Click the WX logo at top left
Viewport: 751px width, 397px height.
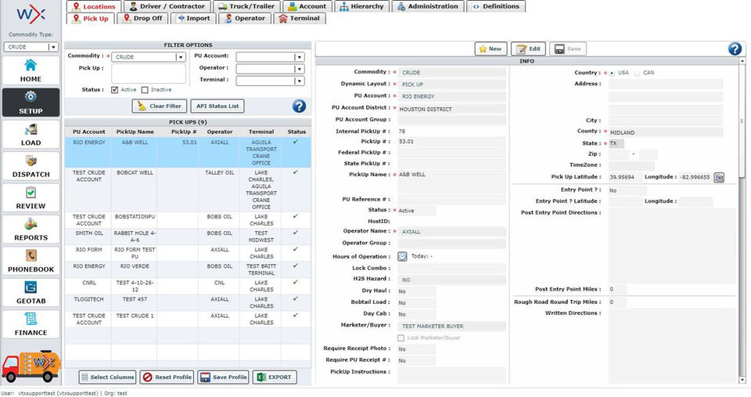[x=31, y=14]
